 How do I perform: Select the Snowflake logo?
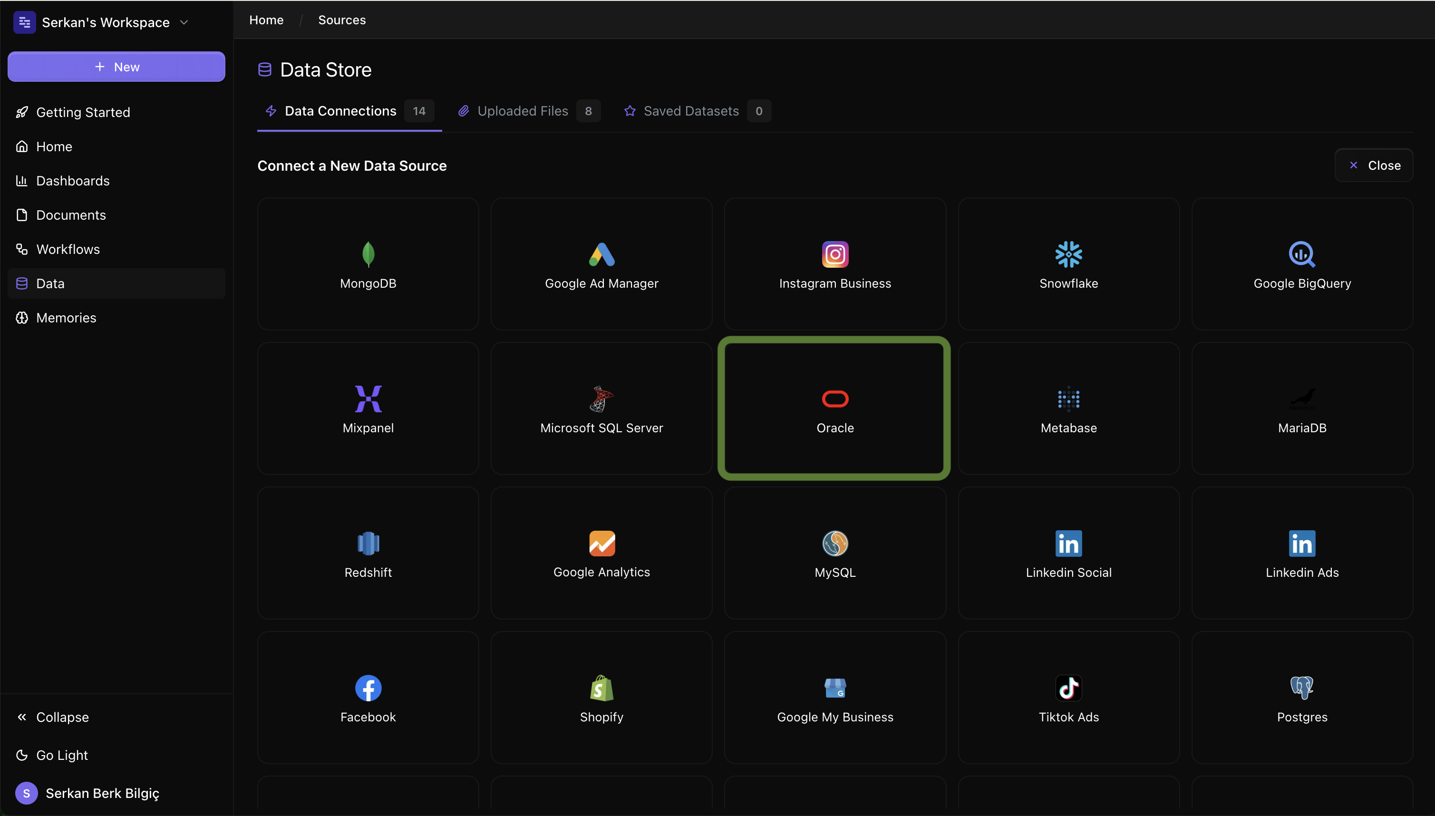[1068, 254]
